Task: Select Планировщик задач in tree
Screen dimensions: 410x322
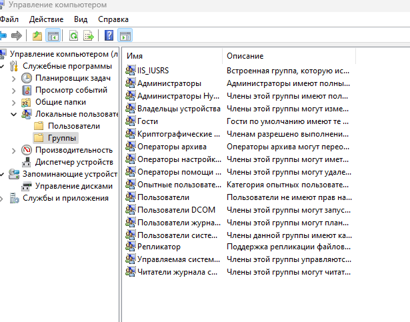Action: (x=73, y=78)
